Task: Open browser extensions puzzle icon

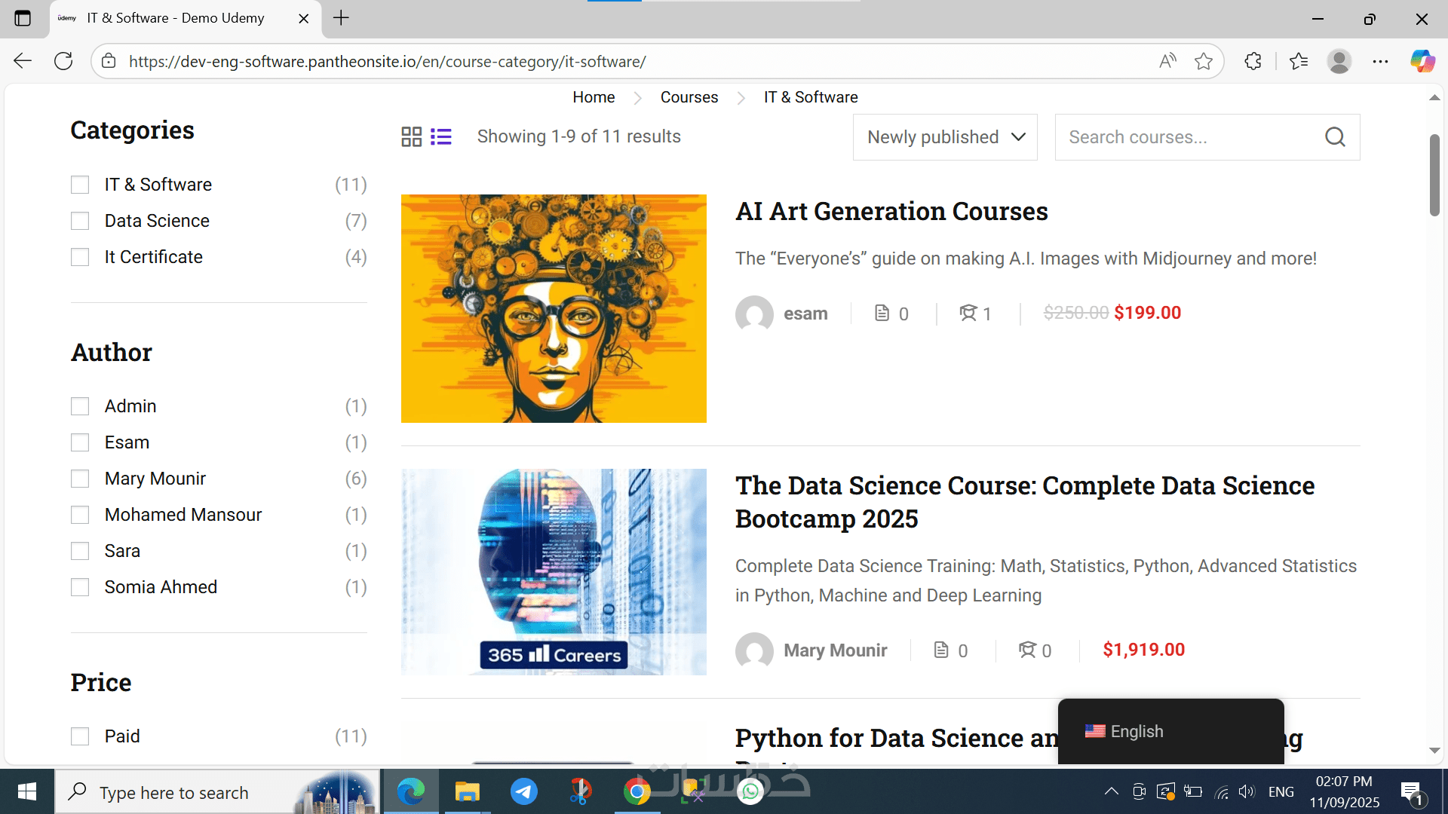Action: pyautogui.click(x=1253, y=61)
